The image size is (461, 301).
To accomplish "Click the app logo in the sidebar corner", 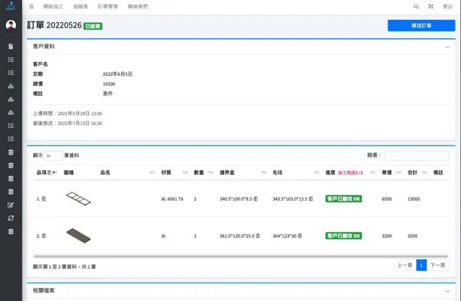I will tap(11, 5).
